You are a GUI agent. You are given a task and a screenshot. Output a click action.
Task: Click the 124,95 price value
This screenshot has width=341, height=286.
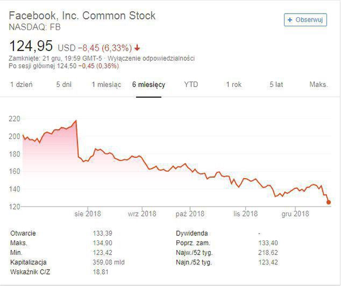[31, 45]
